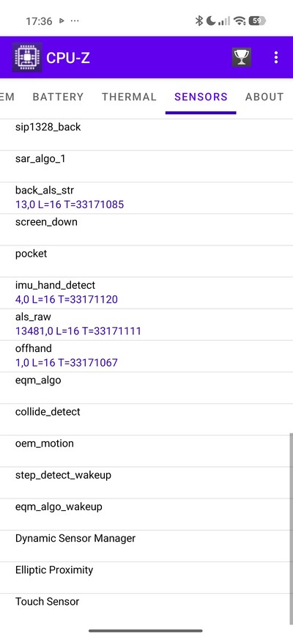Tap the battery level indicator

click(x=257, y=21)
